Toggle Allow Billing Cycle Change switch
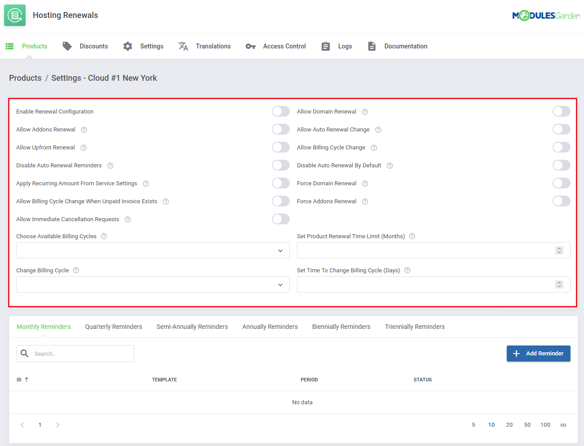 pyautogui.click(x=562, y=147)
